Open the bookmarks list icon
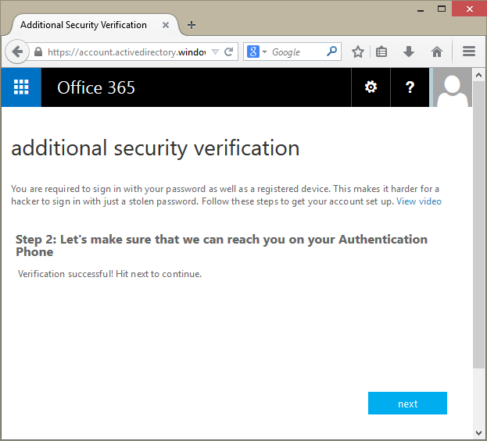Screen dimensions: 487x441 (381, 52)
